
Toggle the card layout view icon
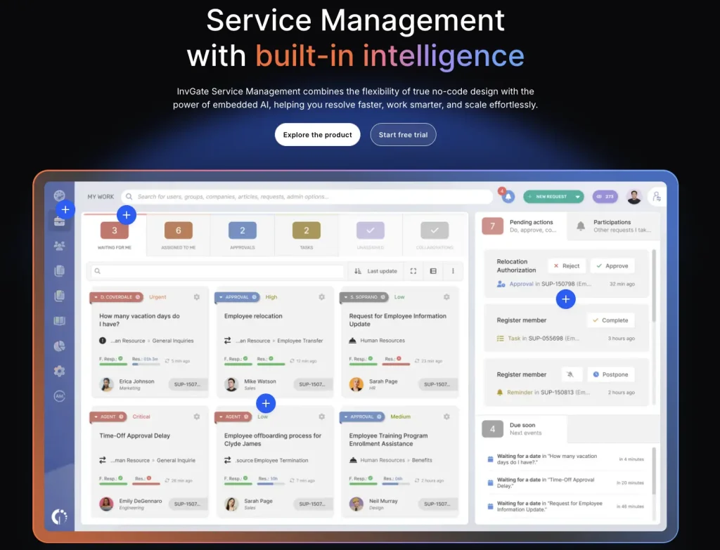433,271
